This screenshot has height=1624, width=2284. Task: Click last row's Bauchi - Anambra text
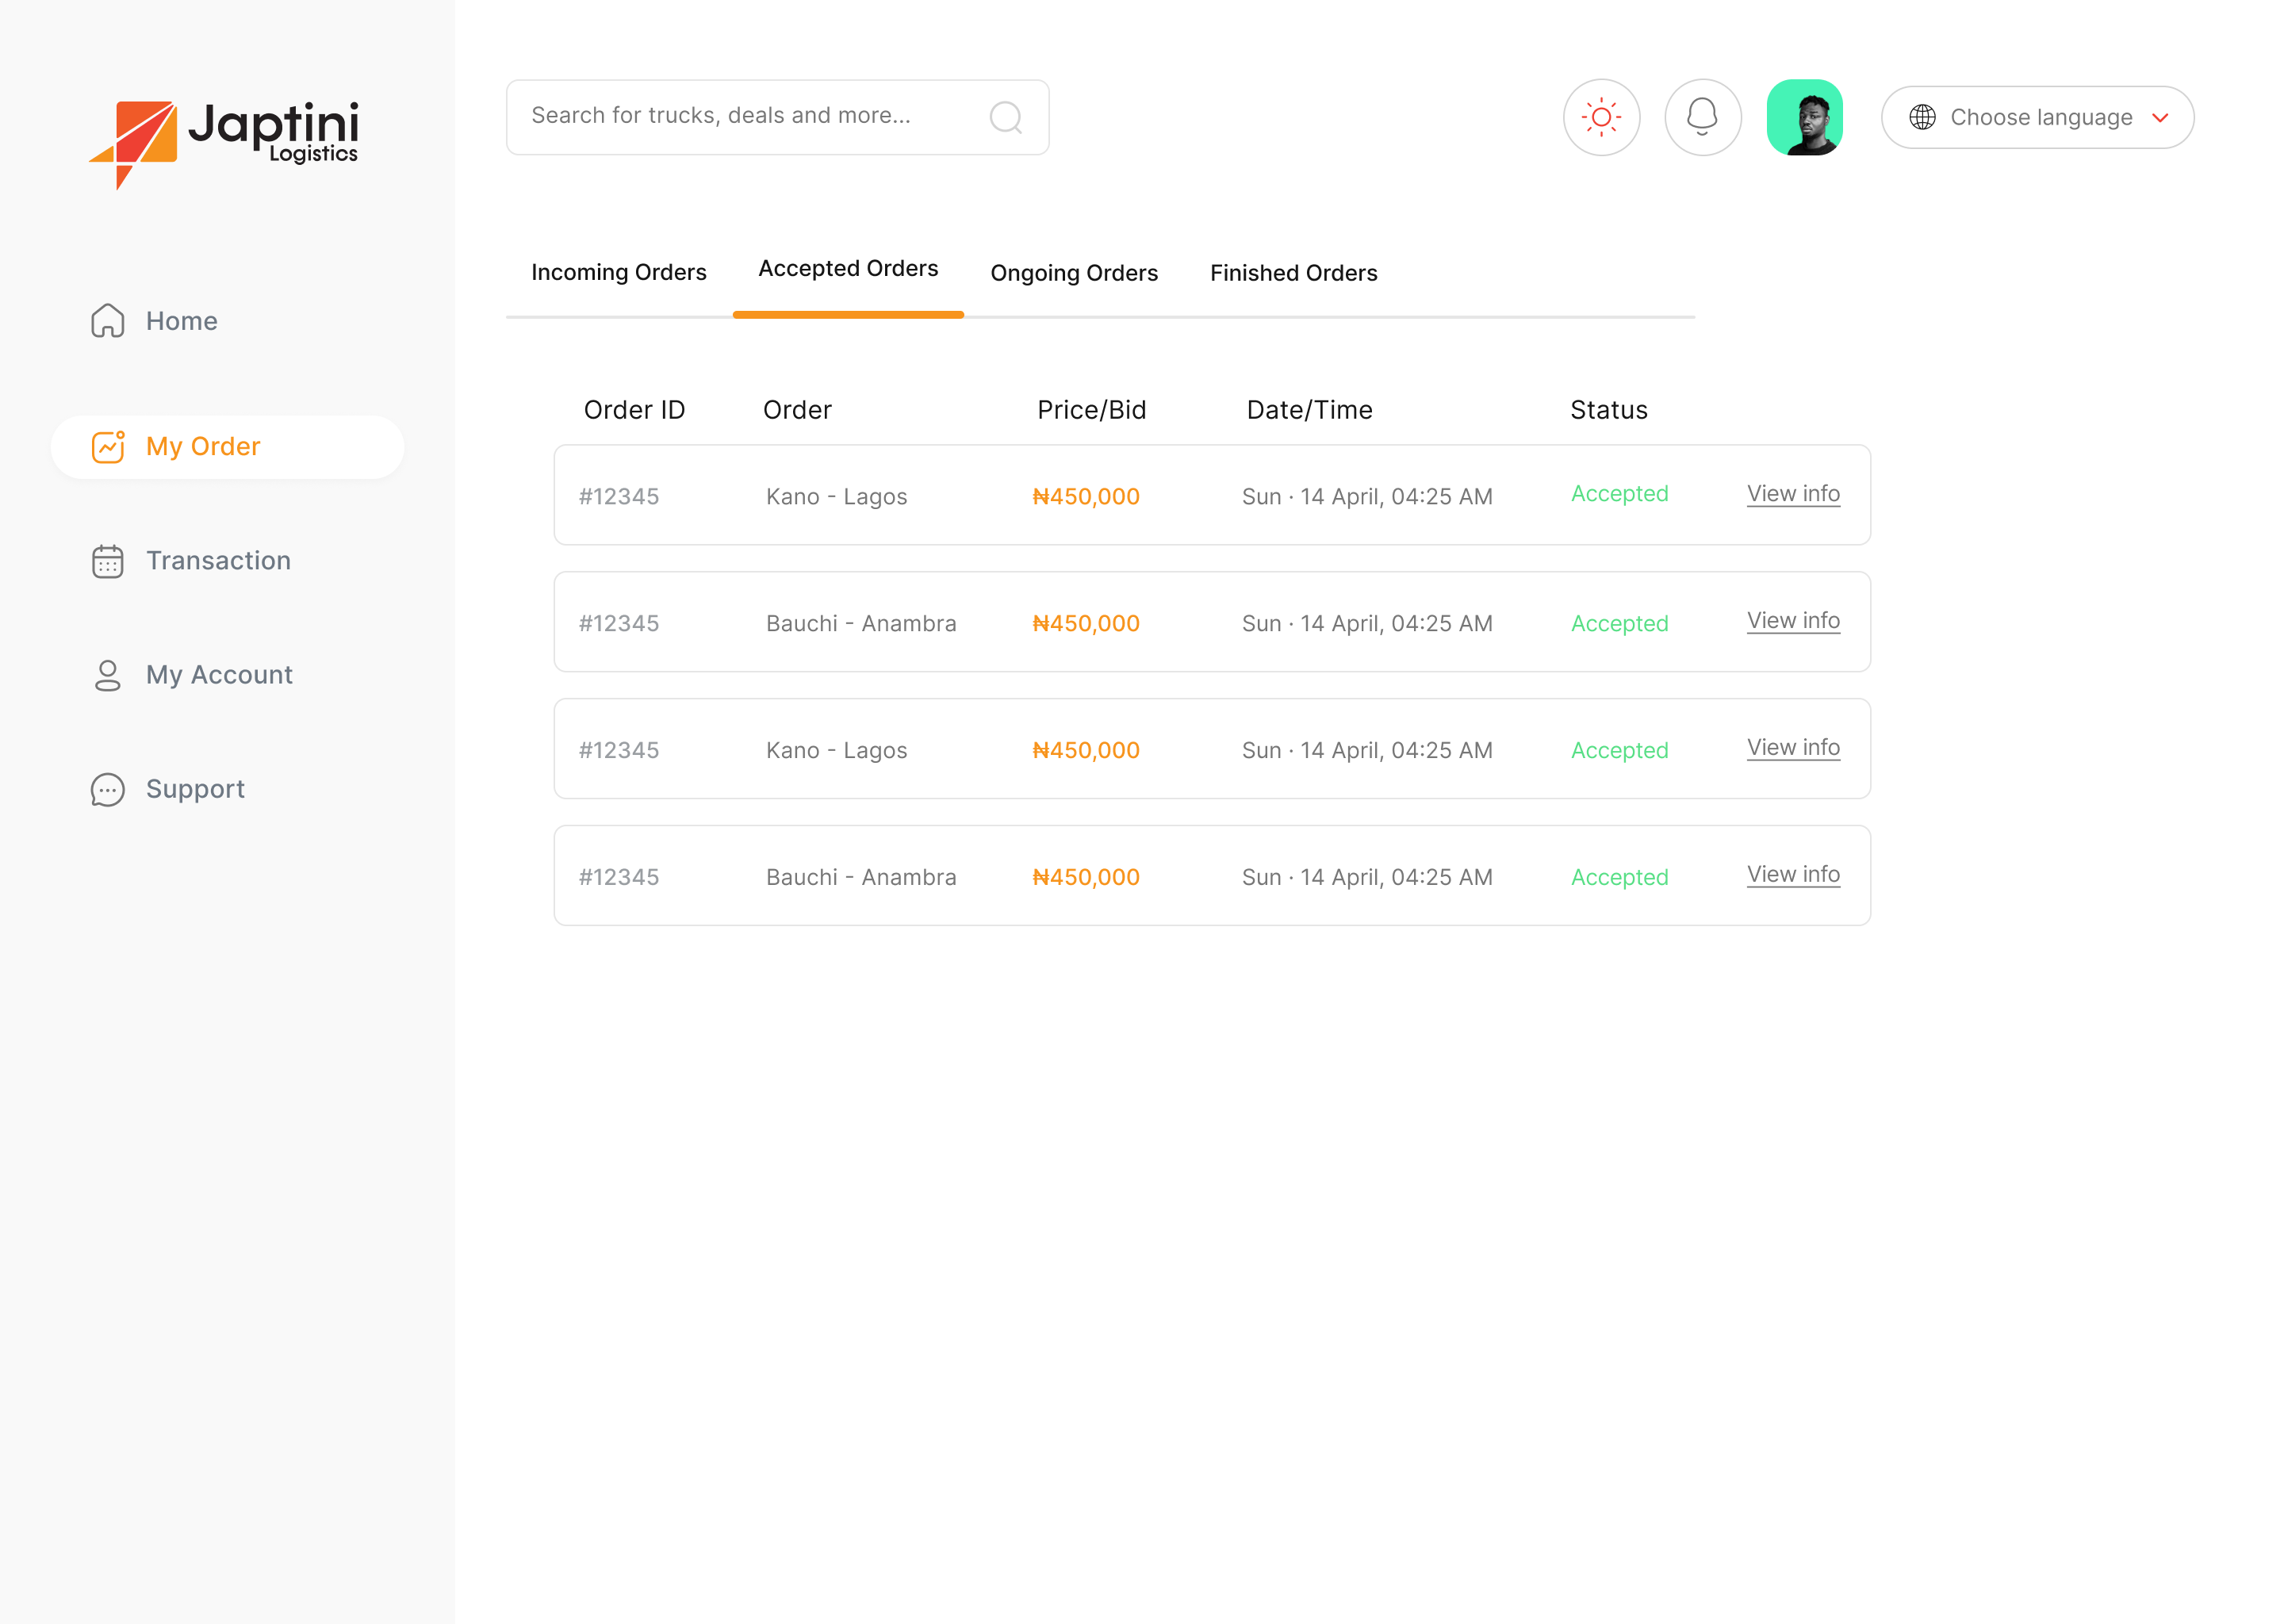tap(861, 878)
